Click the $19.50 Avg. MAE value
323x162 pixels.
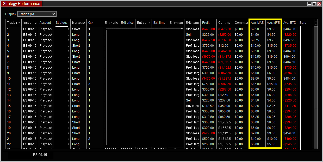(256, 57)
